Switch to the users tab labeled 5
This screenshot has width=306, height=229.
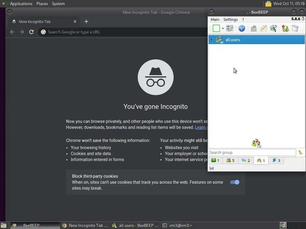coord(230,160)
